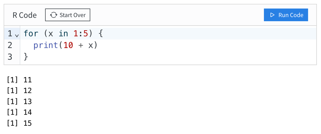The width and height of the screenshot is (321, 134).
Task: Click the output line showing 15
Action: (19, 123)
